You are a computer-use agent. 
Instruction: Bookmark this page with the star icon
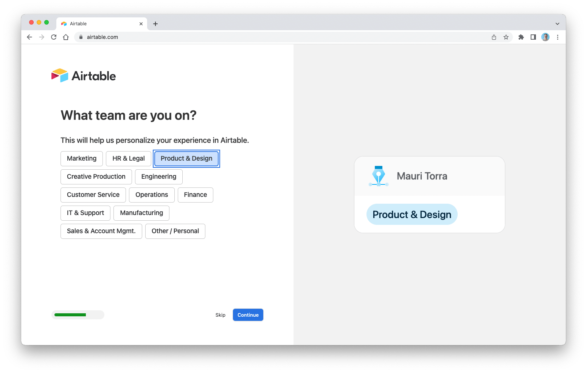point(506,37)
